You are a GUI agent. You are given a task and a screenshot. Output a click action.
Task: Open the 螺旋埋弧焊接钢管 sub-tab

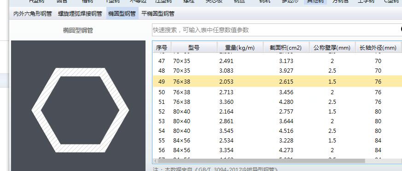coord(80,14)
